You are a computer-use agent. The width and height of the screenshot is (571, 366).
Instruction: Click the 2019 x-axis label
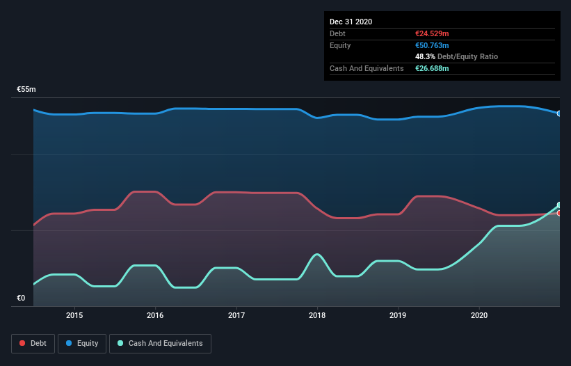click(x=398, y=315)
